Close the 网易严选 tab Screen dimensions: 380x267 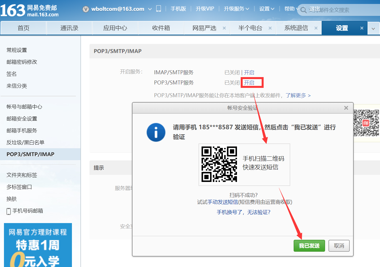(224, 28)
